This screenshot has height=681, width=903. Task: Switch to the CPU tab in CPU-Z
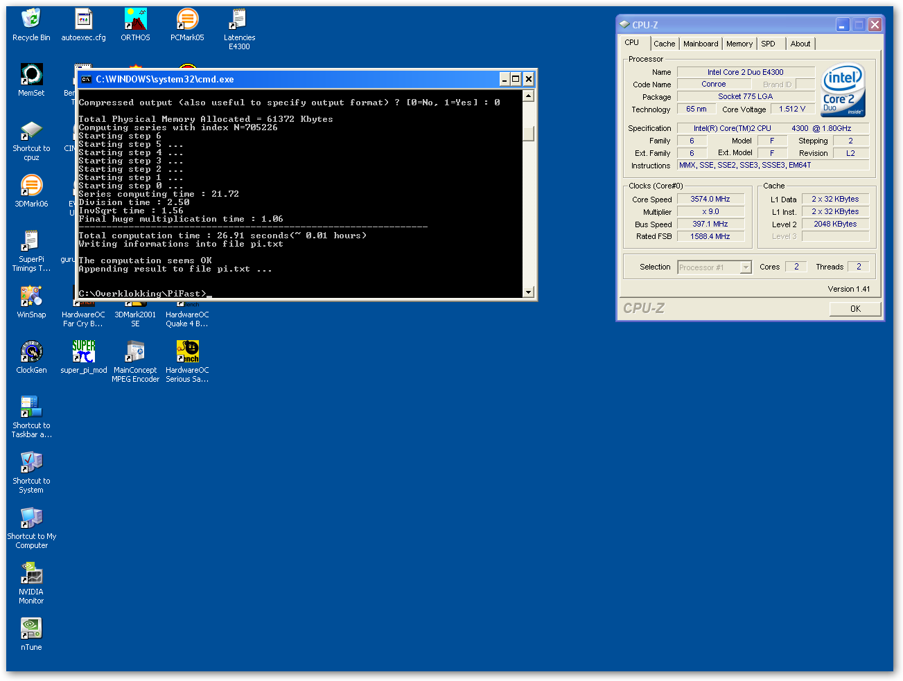pyautogui.click(x=632, y=42)
